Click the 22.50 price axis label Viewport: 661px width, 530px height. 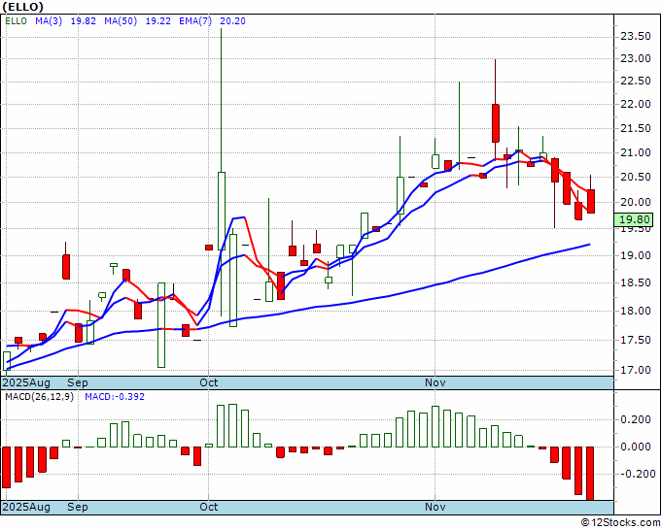click(x=636, y=81)
